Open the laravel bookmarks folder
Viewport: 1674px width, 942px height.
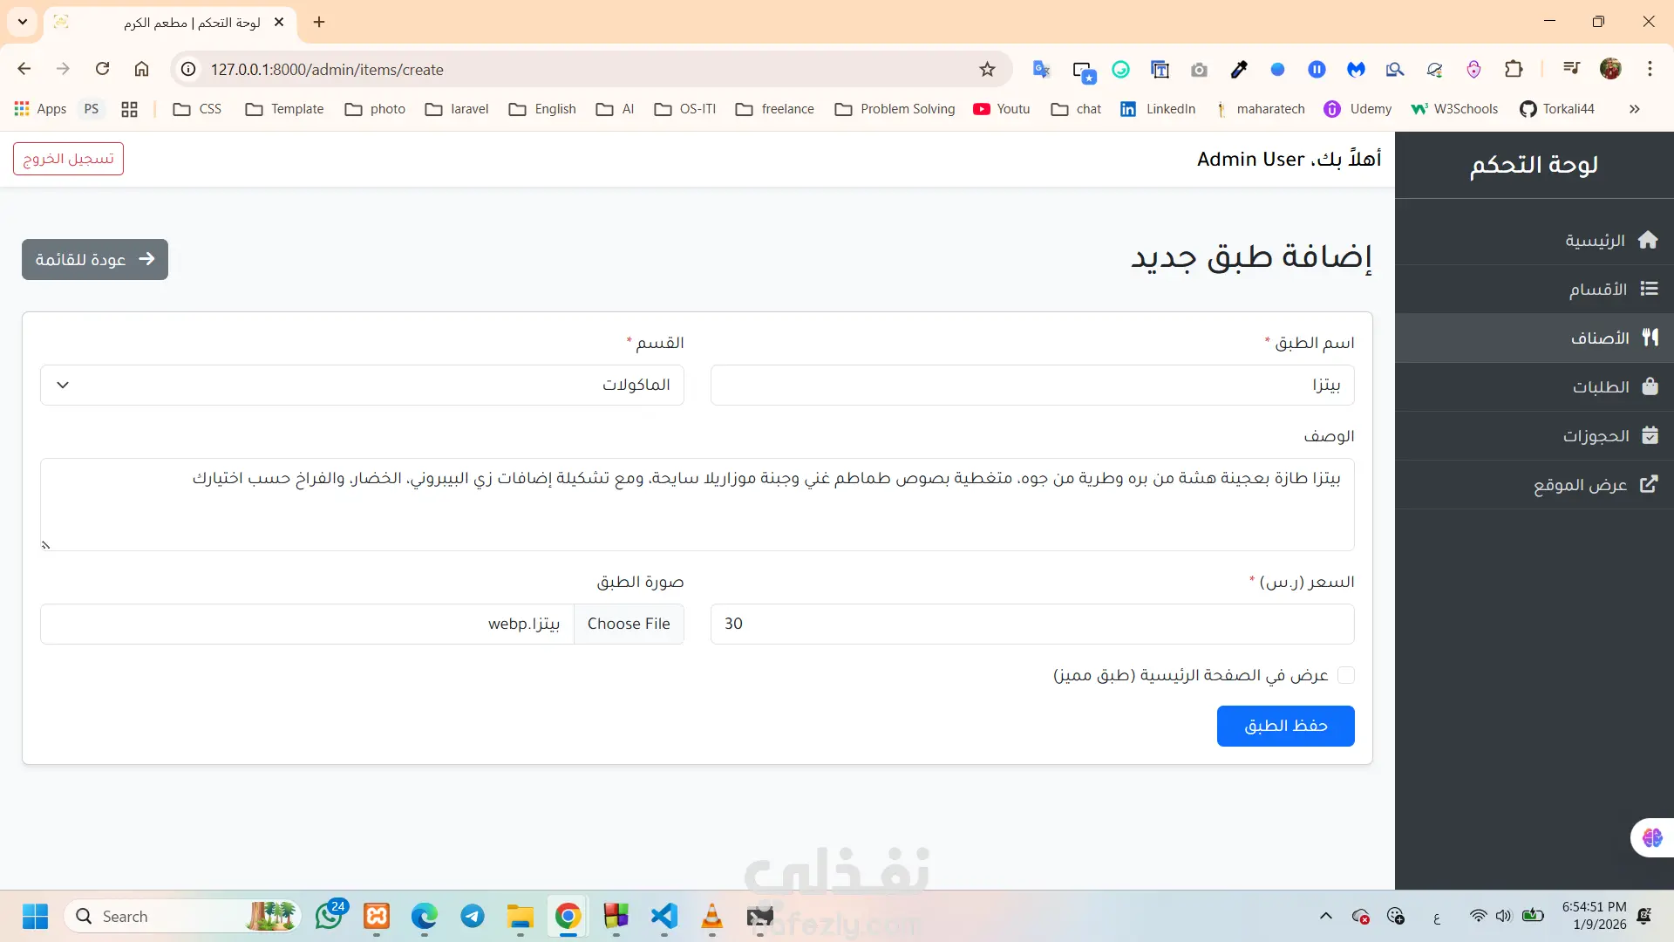(x=457, y=109)
